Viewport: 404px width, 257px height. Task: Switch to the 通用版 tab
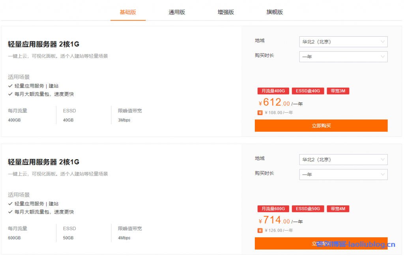(x=177, y=12)
